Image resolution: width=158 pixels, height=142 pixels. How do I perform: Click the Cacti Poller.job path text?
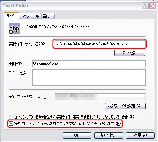(58, 27)
